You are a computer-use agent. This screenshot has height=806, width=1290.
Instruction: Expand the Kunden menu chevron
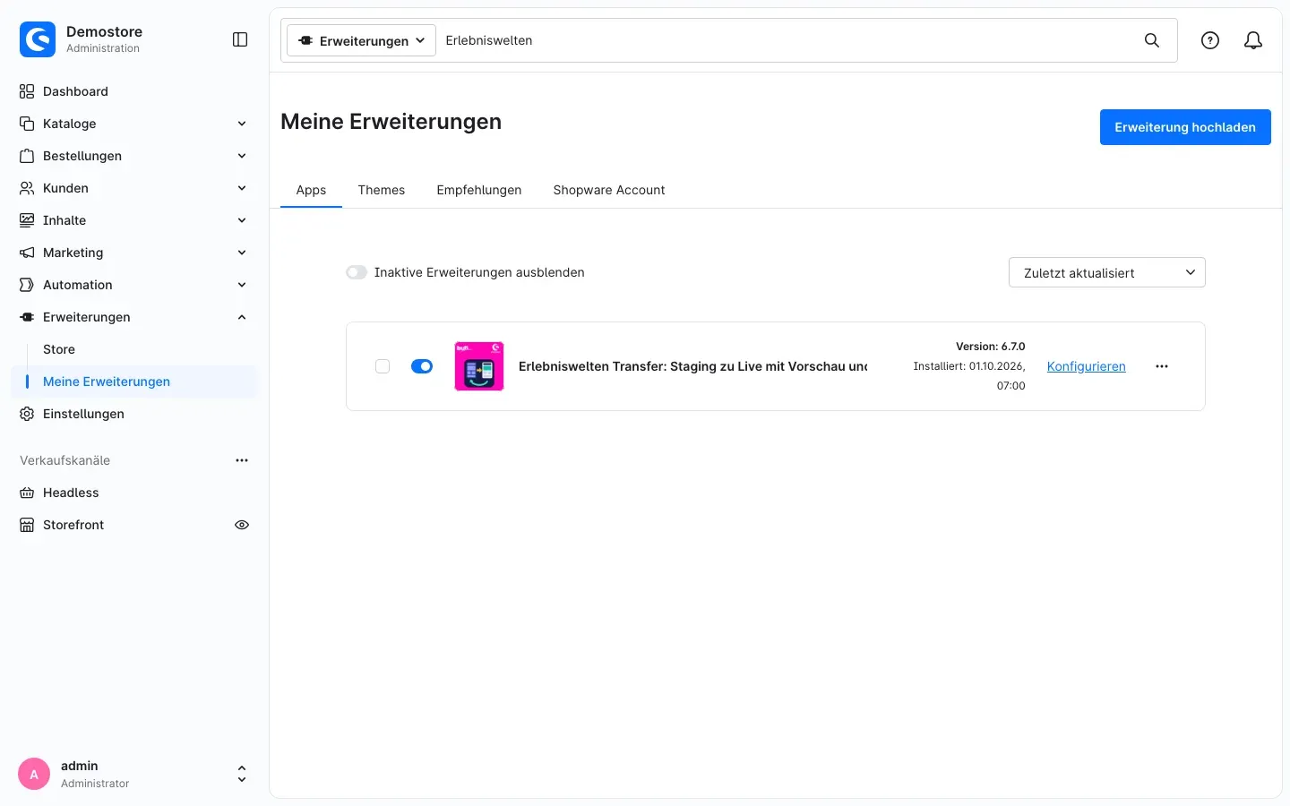point(242,188)
